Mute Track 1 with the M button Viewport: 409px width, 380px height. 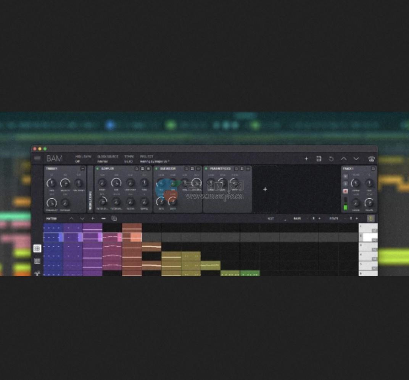(345, 176)
